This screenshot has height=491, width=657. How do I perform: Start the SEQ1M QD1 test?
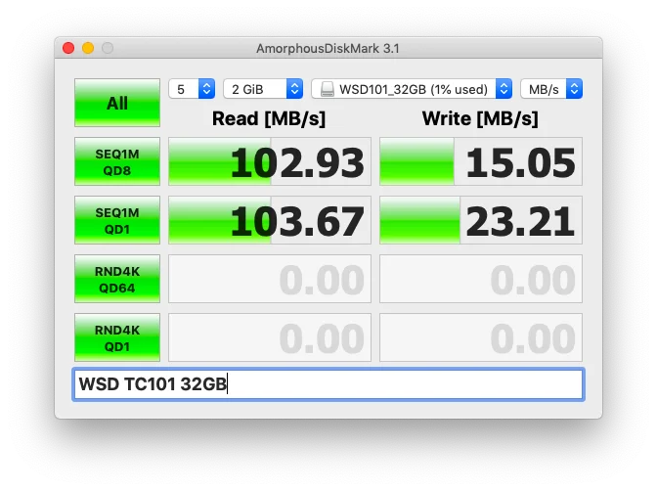click(x=117, y=220)
